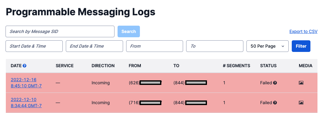Click the From filter field
The height and width of the screenshot is (113, 319).
point(155,46)
